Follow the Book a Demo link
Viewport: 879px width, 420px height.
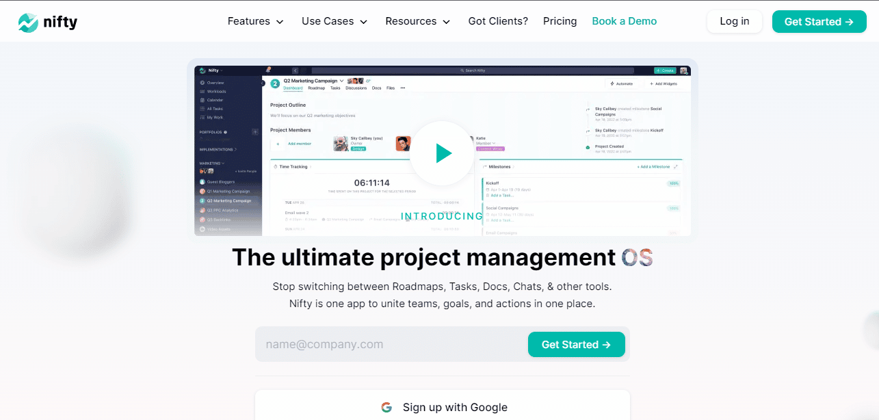pyautogui.click(x=625, y=21)
